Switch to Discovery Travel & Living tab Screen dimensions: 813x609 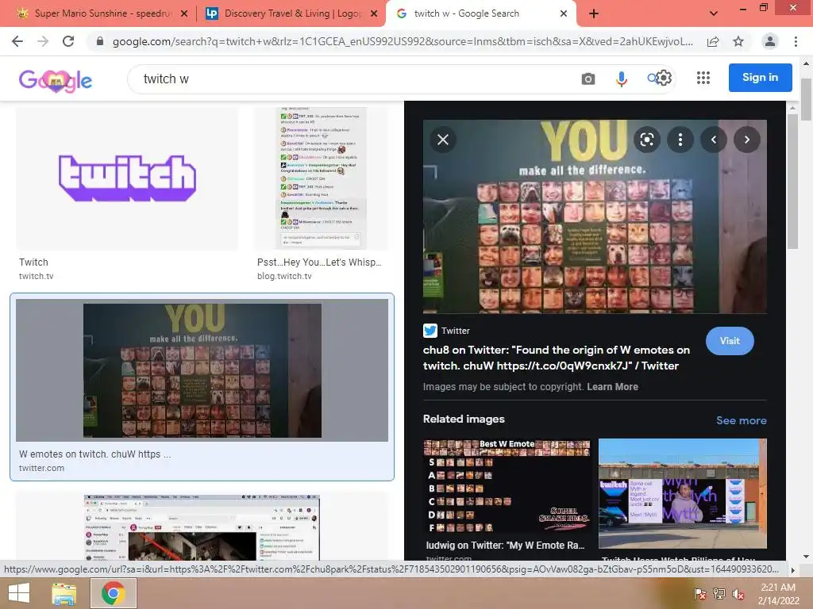pos(285,13)
